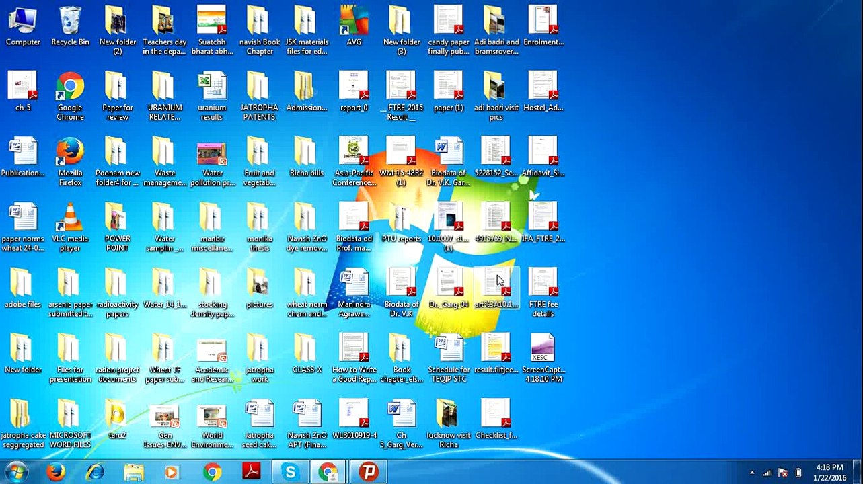
Task: Open the ScreenCapt... 4.18.10 PM file
Action: tap(543, 359)
